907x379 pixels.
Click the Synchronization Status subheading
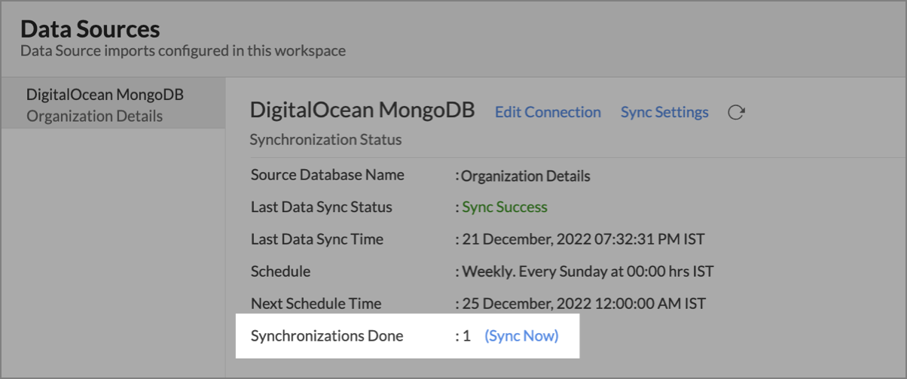325,140
